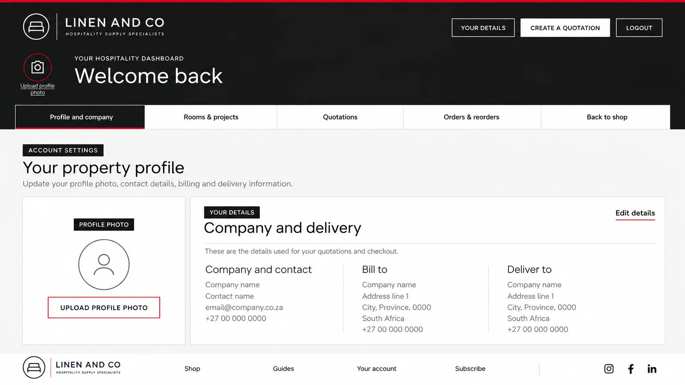Image resolution: width=685 pixels, height=385 pixels.
Task: Click the Bill to heading
Action: 374,270
